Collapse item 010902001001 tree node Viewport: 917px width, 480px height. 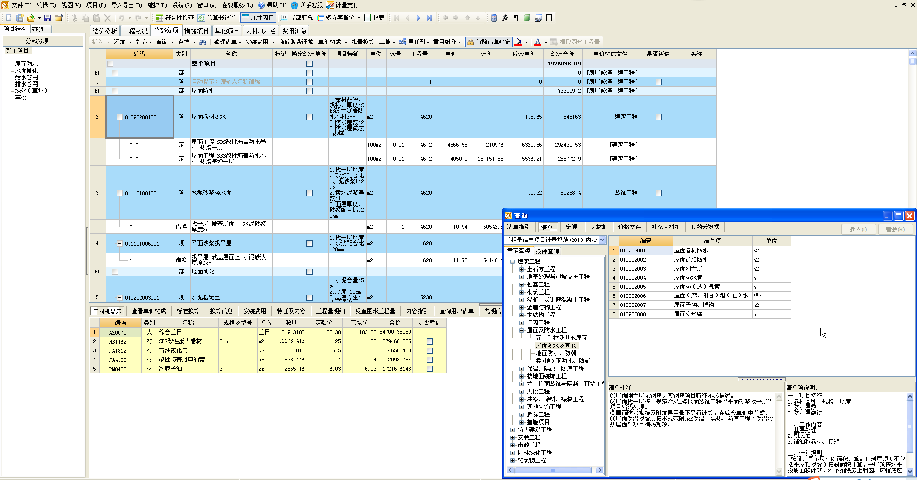pos(120,117)
